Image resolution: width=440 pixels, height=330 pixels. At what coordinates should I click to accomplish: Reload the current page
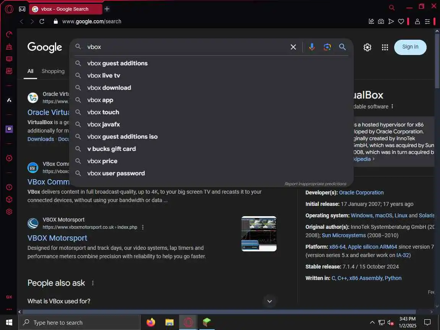click(x=42, y=21)
